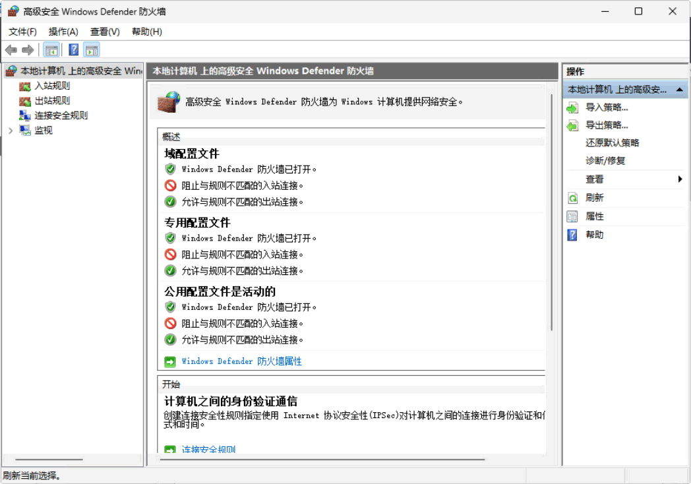Click 帮助 action text in actions pane
The image size is (691, 484).
click(x=595, y=235)
